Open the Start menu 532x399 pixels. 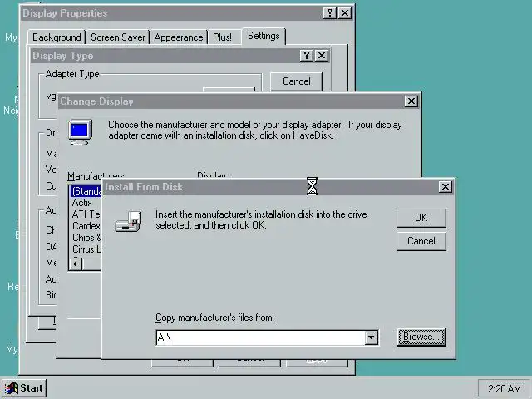click(x=24, y=388)
